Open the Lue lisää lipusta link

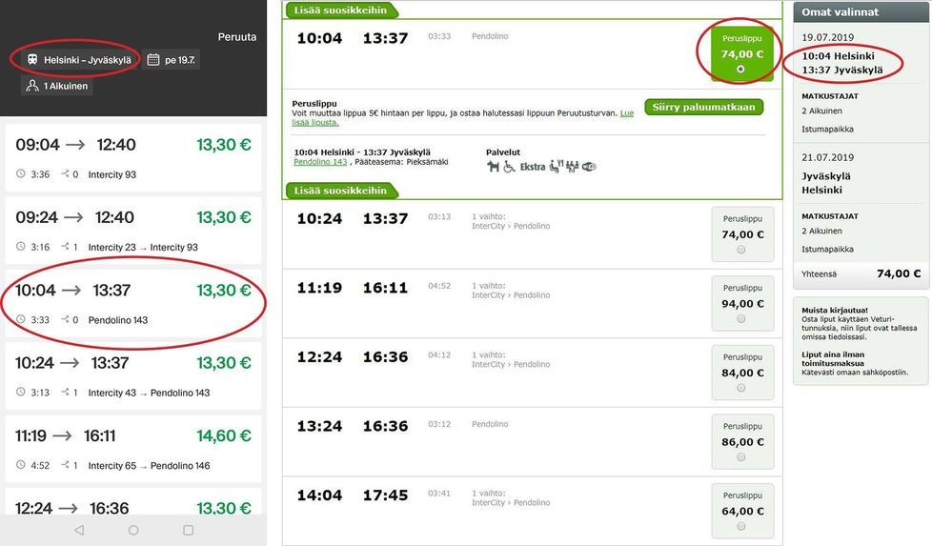[x=462, y=117]
